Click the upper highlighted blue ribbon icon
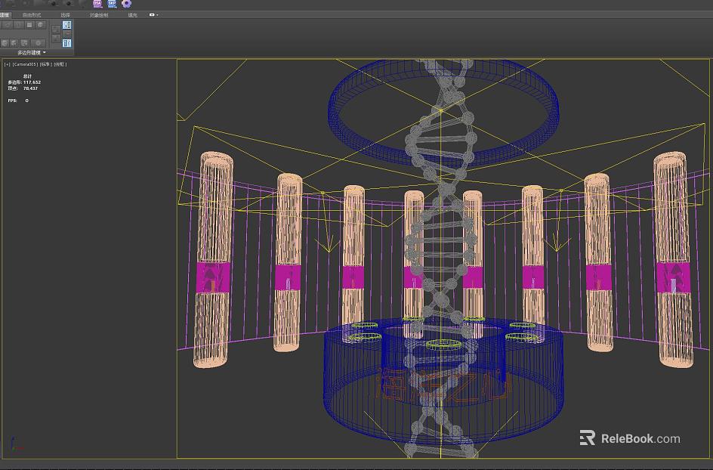 pyautogui.click(x=66, y=25)
